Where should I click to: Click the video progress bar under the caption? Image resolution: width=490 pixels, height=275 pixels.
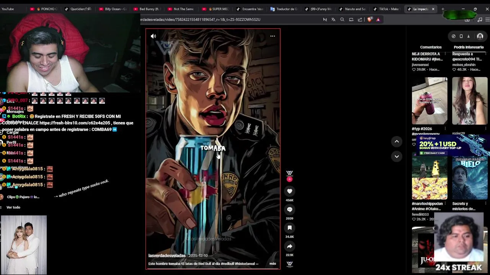click(x=213, y=269)
